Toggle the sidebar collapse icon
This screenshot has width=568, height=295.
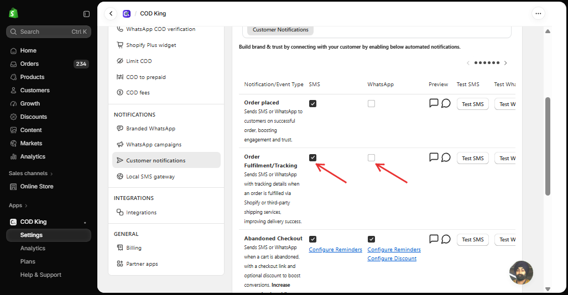[x=86, y=14]
